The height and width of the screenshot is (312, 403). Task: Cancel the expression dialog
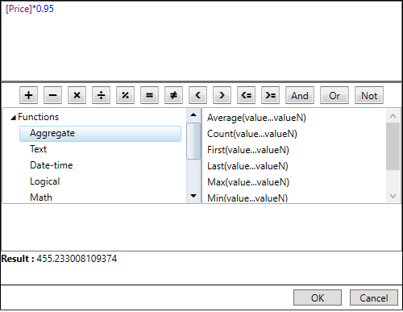[374, 297]
